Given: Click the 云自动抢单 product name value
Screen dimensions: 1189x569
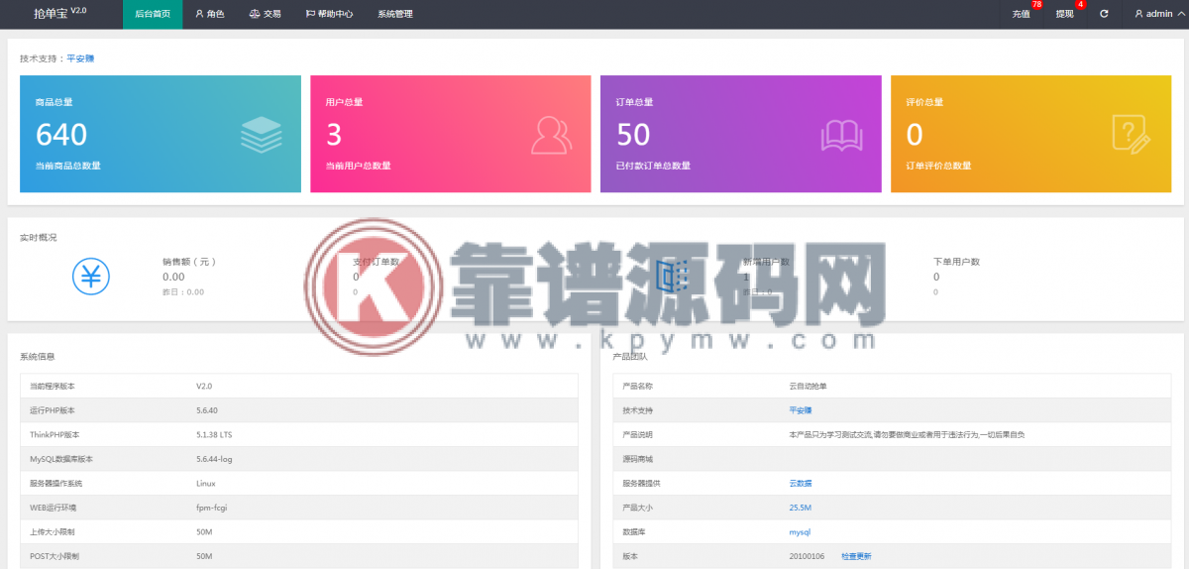Looking at the screenshot, I should point(808,386).
